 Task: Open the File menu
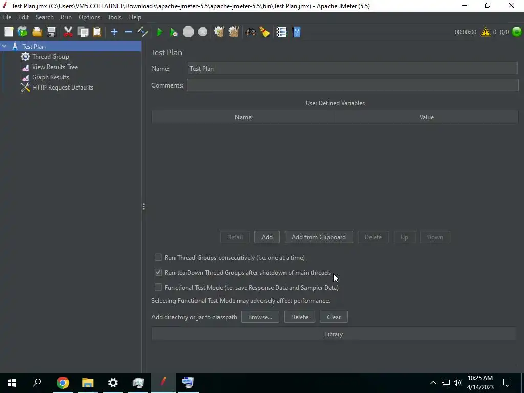click(7, 17)
